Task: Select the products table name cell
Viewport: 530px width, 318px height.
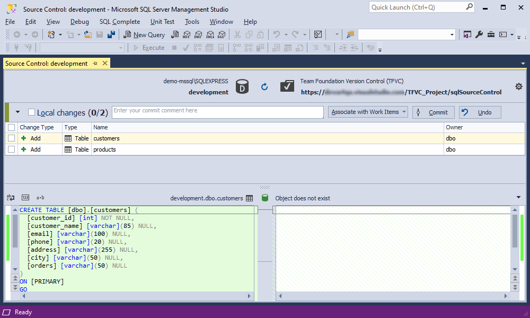Action: pos(267,149)
